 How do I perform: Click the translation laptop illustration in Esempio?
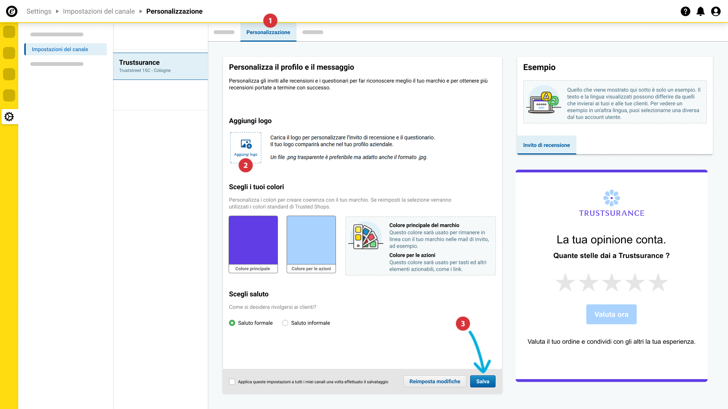click(x=544, y=100)
